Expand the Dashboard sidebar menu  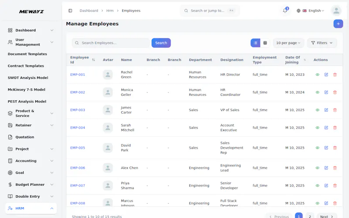click(31, 30)
